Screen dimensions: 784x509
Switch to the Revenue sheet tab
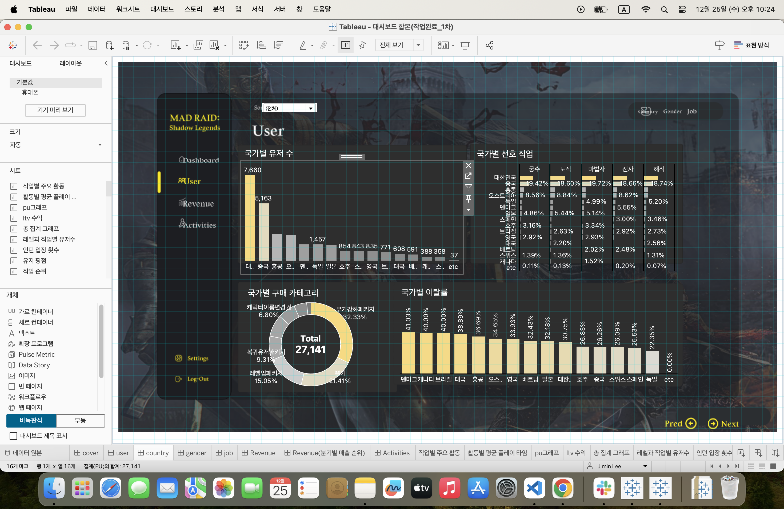pos(259,453)
